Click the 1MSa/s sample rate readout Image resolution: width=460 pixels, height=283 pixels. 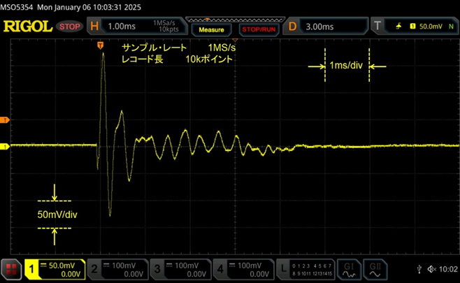point(164,23)
